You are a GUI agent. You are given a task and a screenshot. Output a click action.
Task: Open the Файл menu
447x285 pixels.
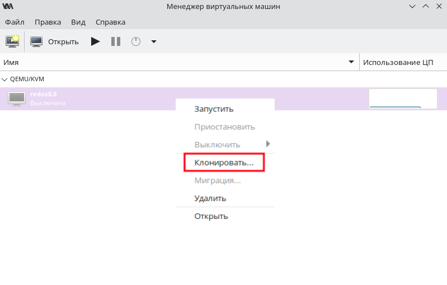15,22
